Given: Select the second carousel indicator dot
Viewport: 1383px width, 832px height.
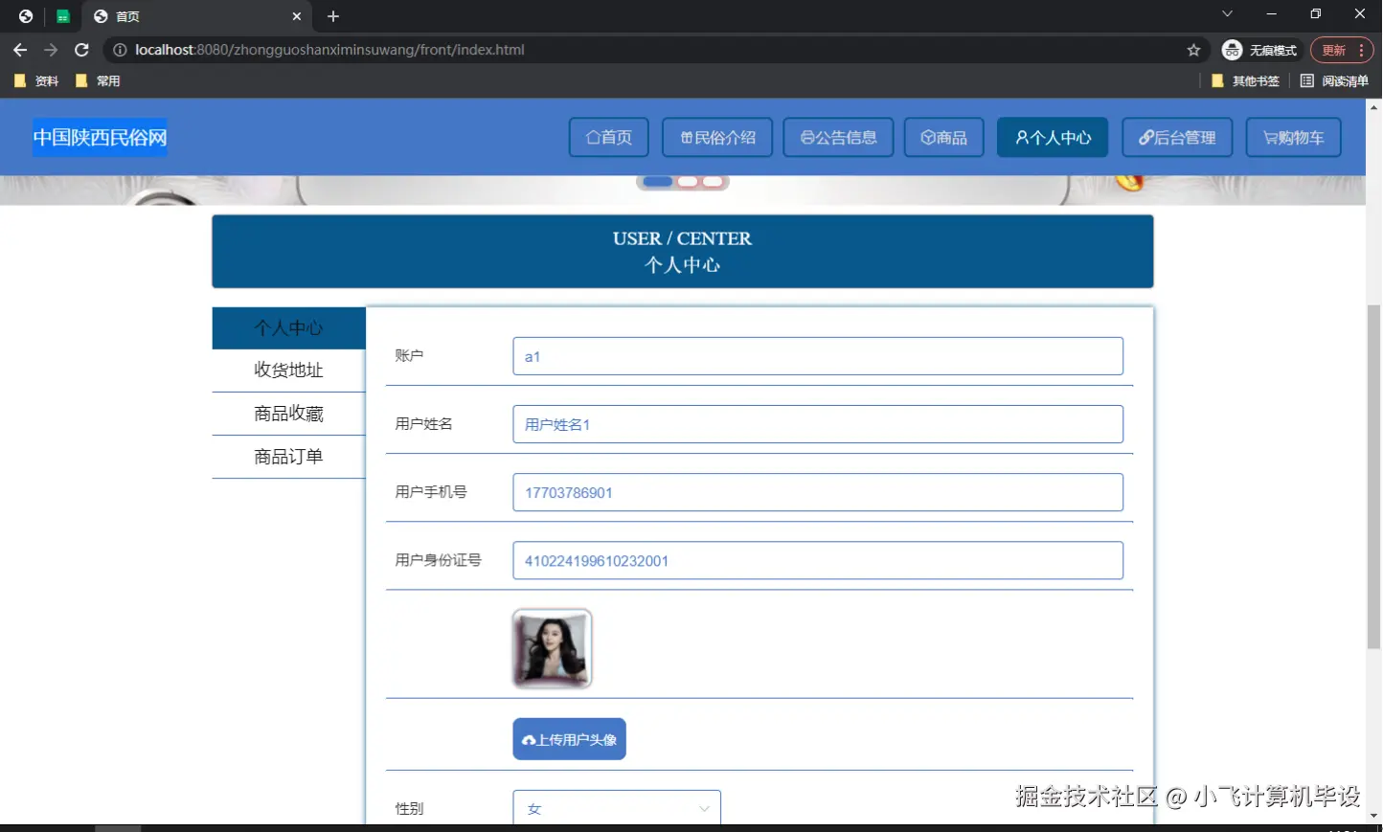Looking at the screenshot, I should tap(688, 182).
